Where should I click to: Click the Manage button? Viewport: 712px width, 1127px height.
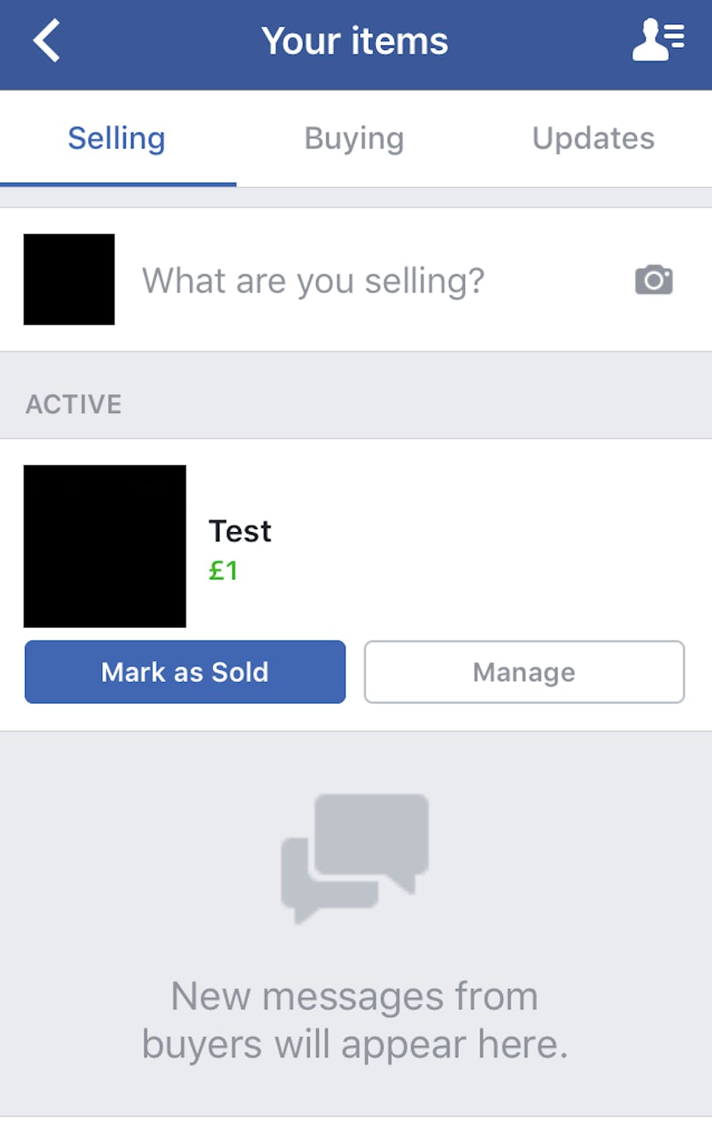click(x=524, y=672)
